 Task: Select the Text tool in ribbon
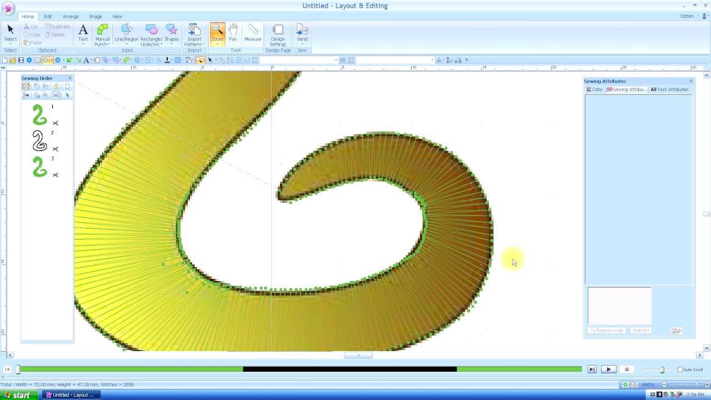[x=83, y=34]
